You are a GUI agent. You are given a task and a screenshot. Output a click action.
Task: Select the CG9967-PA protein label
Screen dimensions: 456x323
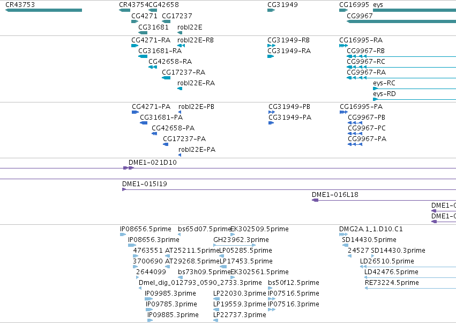click(367, 139)
